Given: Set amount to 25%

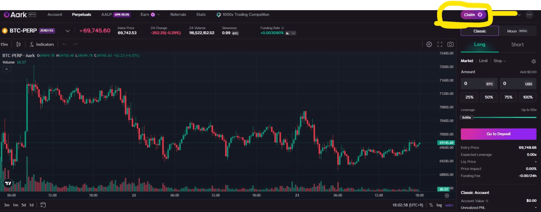Looking at the screenshot, I should click(469, 97).
